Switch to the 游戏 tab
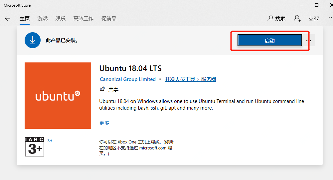333x180 pixels. [43, 19]
